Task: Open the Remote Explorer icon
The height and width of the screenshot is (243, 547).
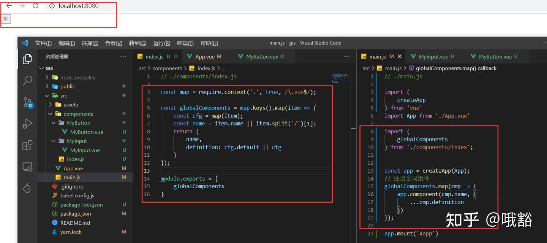Action: click(x=27, y=167)
